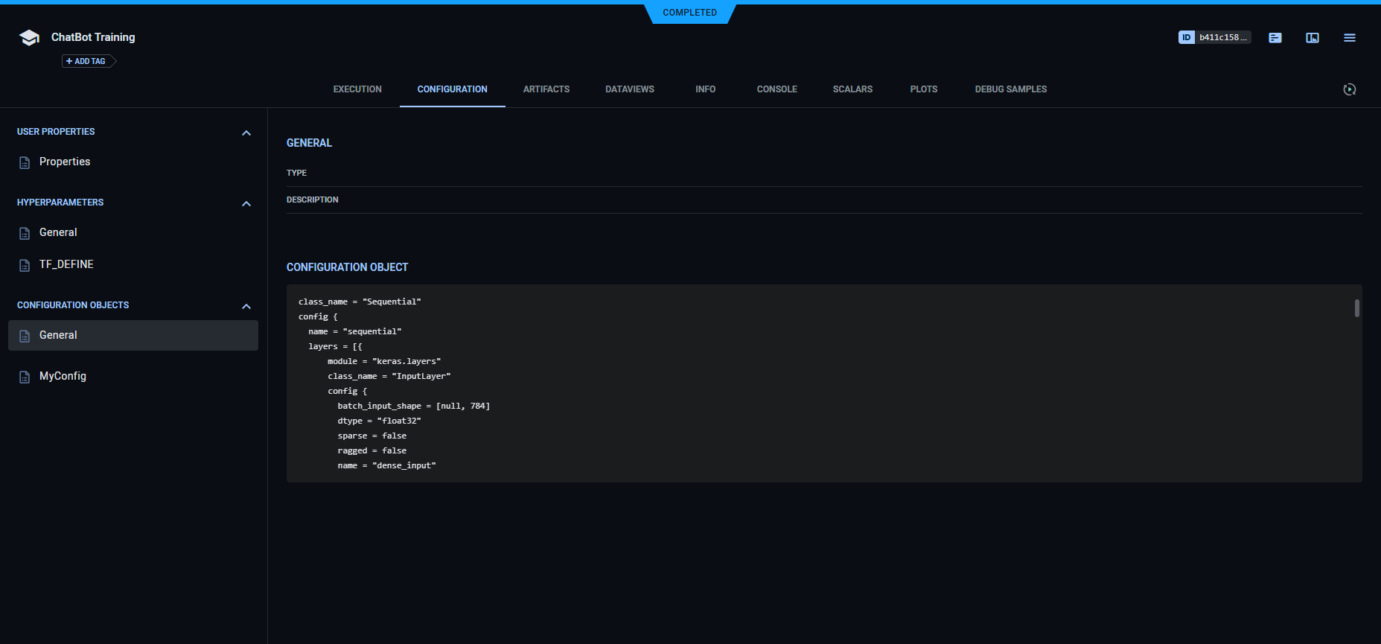Toggle the auto-refresh play icon

(1349, 89)
